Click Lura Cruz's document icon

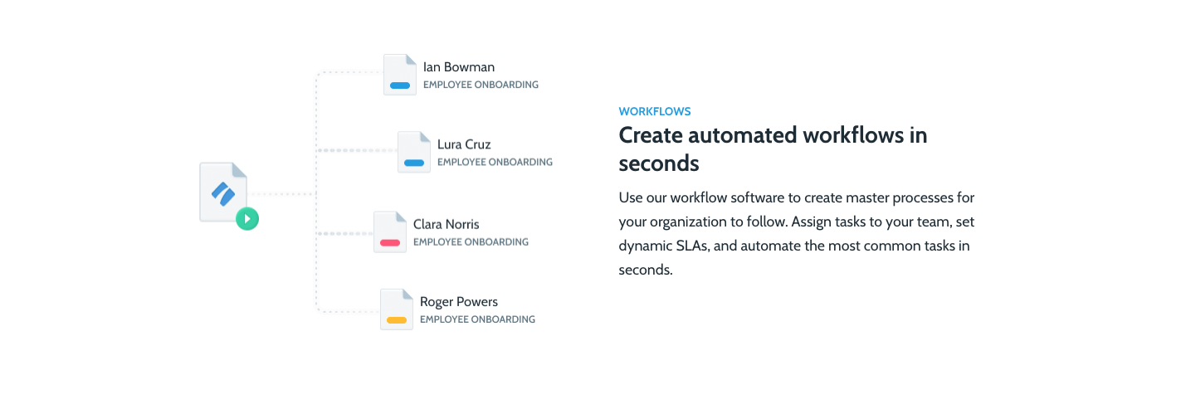click(x=414, y=152)
